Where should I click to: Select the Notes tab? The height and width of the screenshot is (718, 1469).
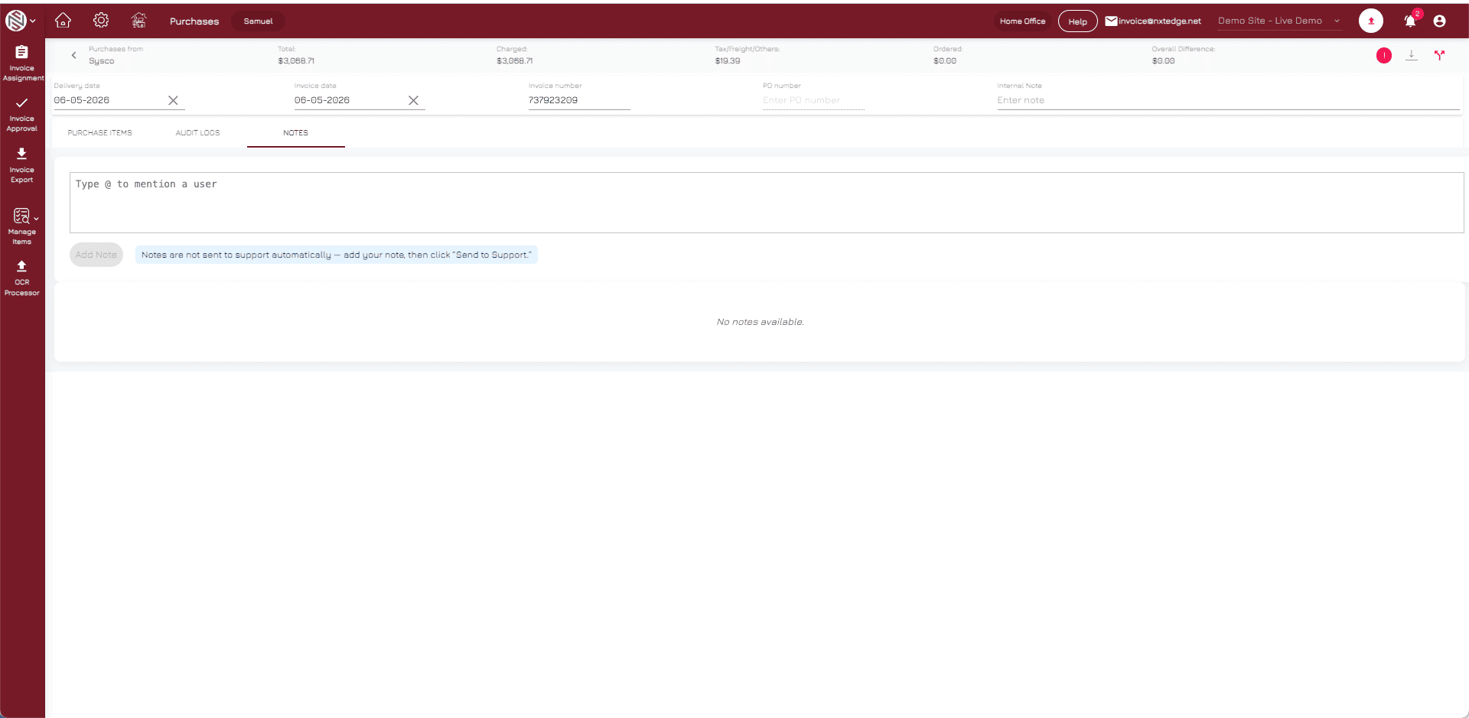(x=295, y=133)
